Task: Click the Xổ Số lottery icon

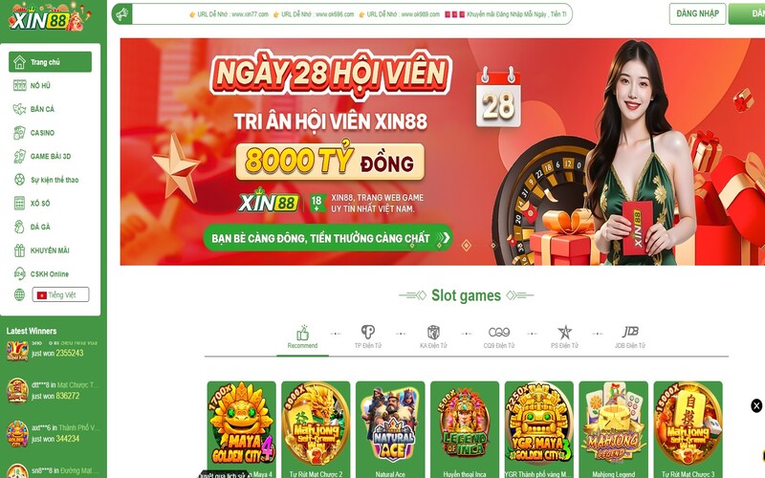Action: (19, 203)
